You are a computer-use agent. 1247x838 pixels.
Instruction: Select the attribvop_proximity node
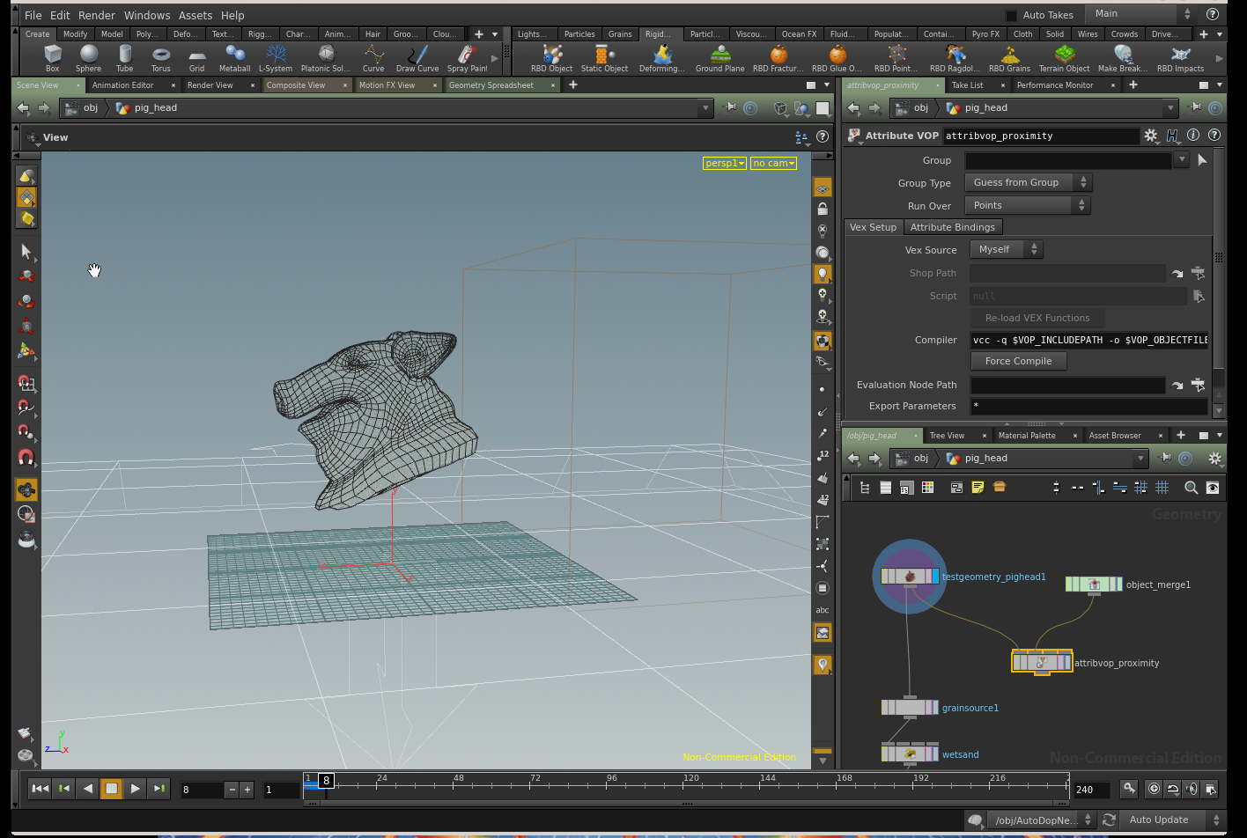1042,663
